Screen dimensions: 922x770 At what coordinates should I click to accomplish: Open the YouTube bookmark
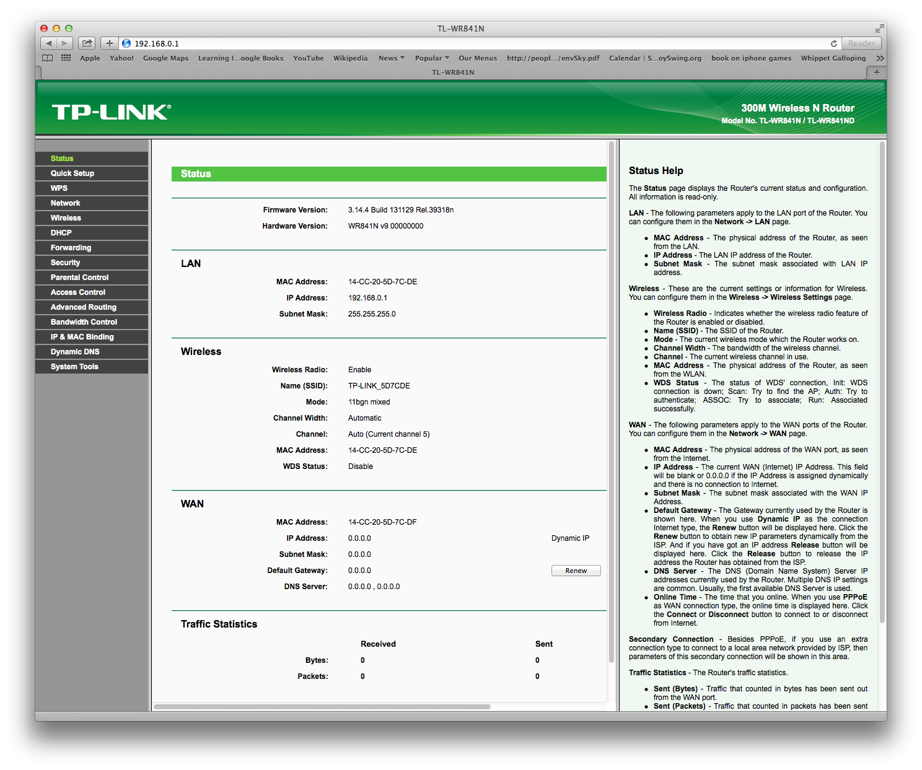[308, 58]
